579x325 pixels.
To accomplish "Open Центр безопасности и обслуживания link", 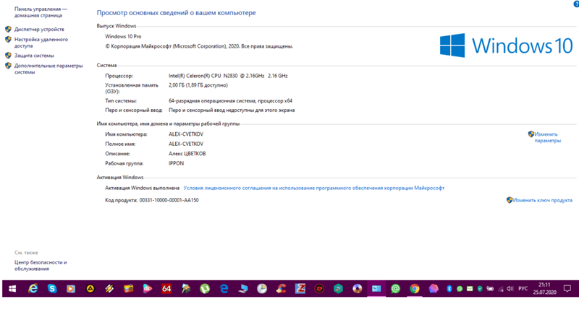I will point(41,266).
